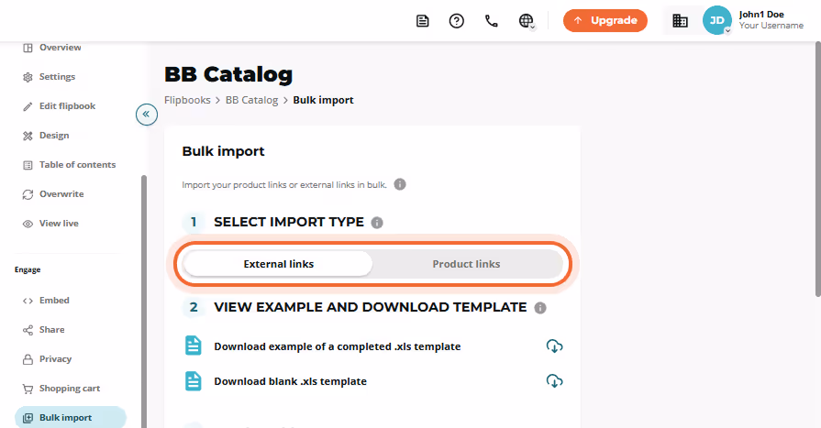Select the External links import type
Viewport: 821px width, 428px height.
click(279, 264)
